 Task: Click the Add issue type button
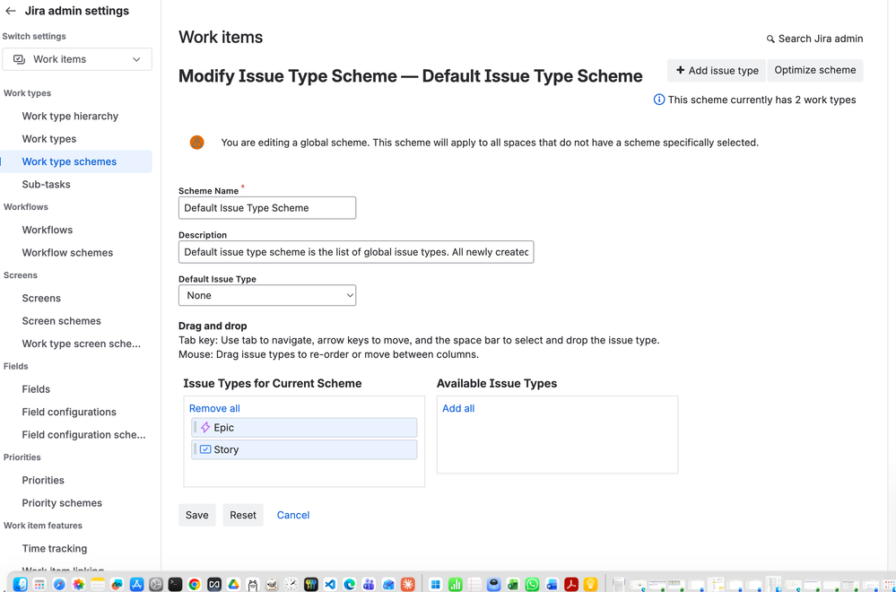point(717,70)
